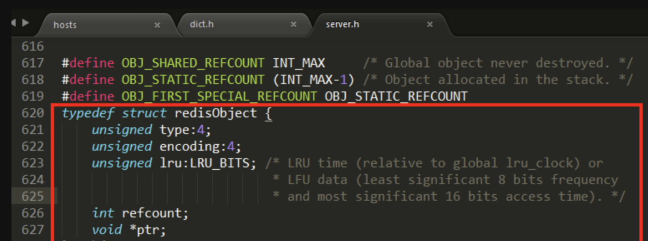Close the dict.h tab
The image size is (648, 241).
click(x=293, y=25)
